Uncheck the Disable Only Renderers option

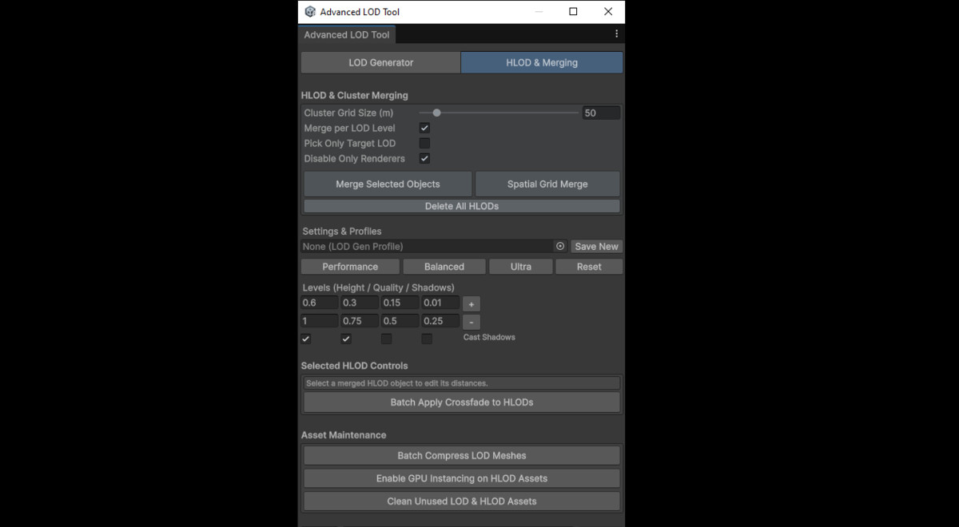point(424,158)
